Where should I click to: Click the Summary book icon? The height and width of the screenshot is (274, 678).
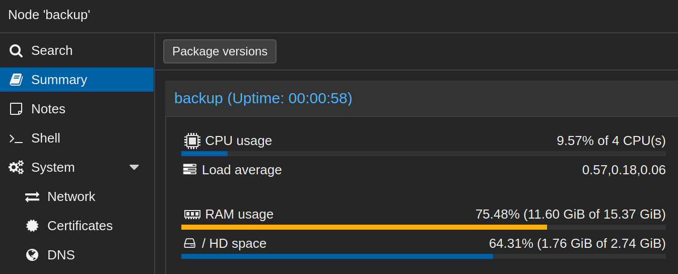tap(16, 80)
